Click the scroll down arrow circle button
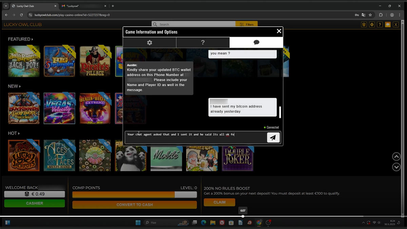Image resolution: width=407 pixels, height=229 pixels. tap(396, 167)
